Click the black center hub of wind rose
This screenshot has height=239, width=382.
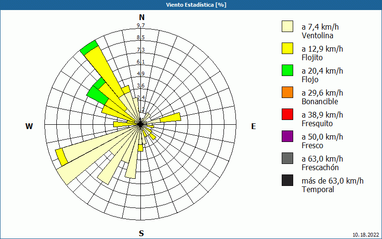pyautogui.click(x=140, y=124)
